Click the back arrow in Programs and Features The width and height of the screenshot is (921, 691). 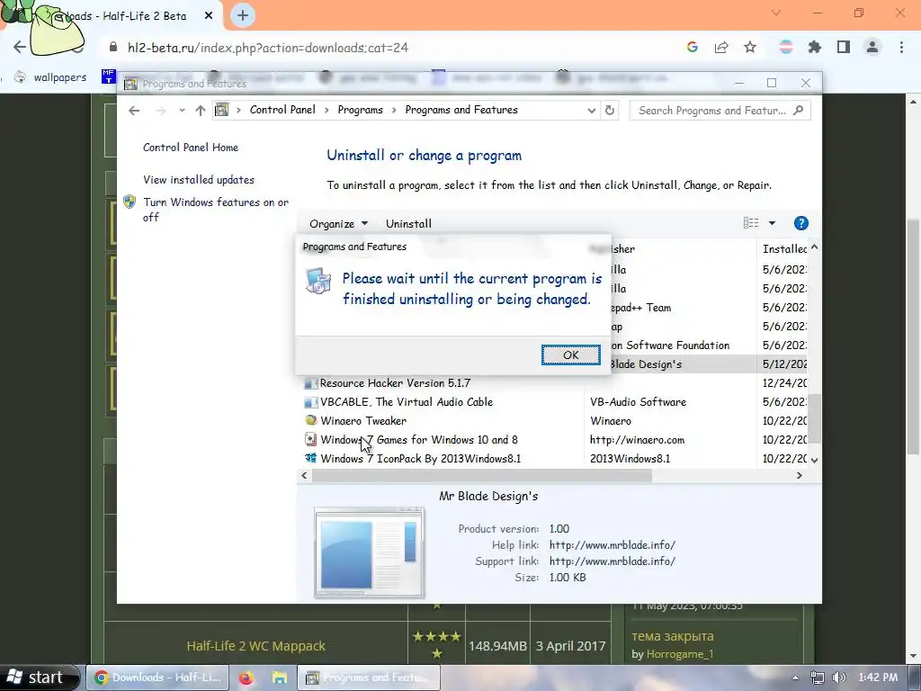(x=134, y=111)
